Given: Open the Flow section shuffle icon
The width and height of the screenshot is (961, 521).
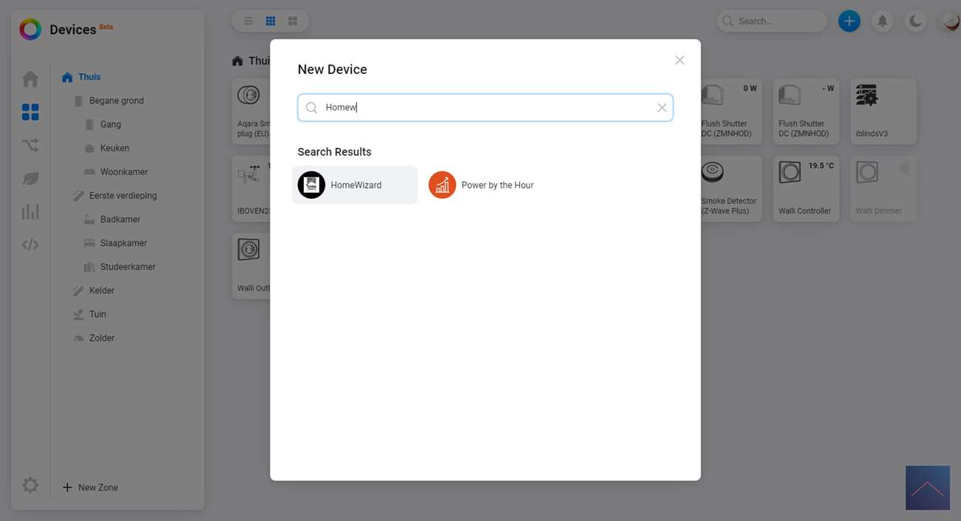Looking at the screenshot, I should (x=30, y=146).
